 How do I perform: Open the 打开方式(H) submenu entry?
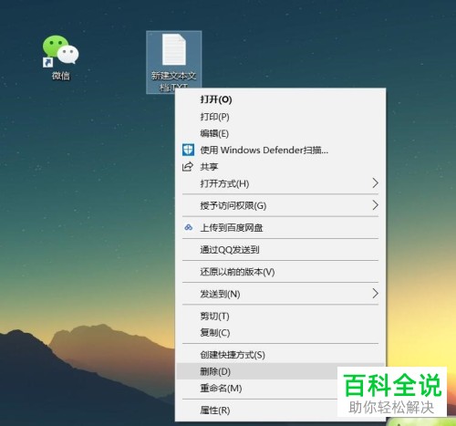[x=280, y=183]
